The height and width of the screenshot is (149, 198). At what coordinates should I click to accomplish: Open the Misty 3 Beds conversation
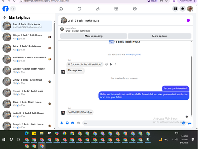[27, 37]
